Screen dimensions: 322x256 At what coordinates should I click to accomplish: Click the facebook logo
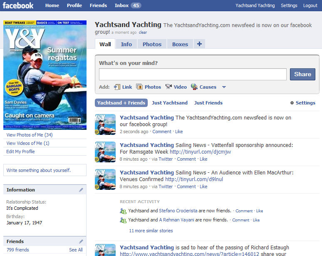click(18, 5)
